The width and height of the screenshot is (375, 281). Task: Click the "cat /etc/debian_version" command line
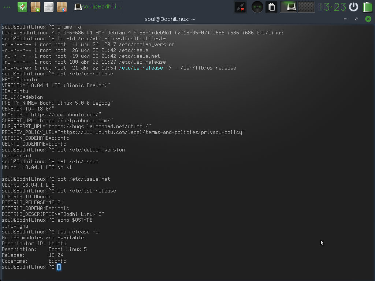pyautogui.click(x=63, y=150)
